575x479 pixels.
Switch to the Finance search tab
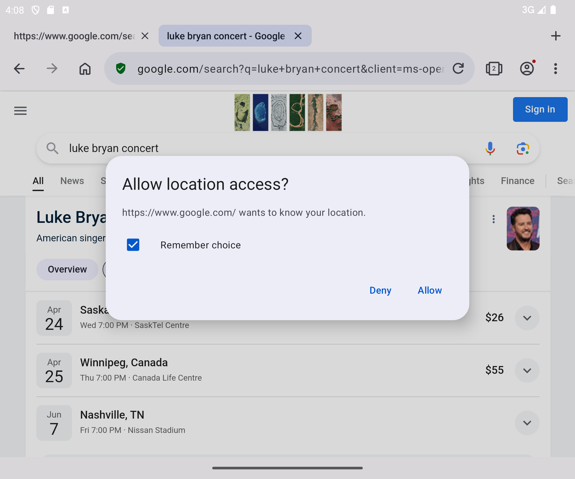(517, 181)
